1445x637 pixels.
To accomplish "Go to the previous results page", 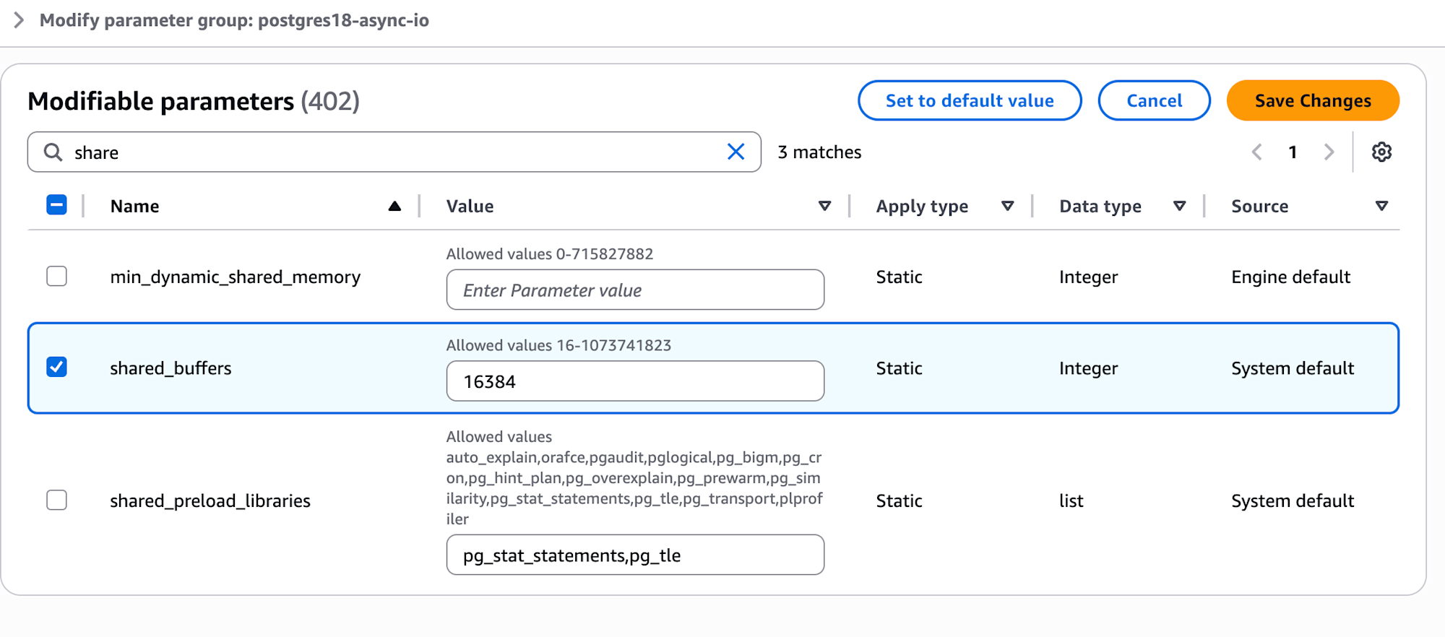I will pyautogui.click(x=1257, y=152).
